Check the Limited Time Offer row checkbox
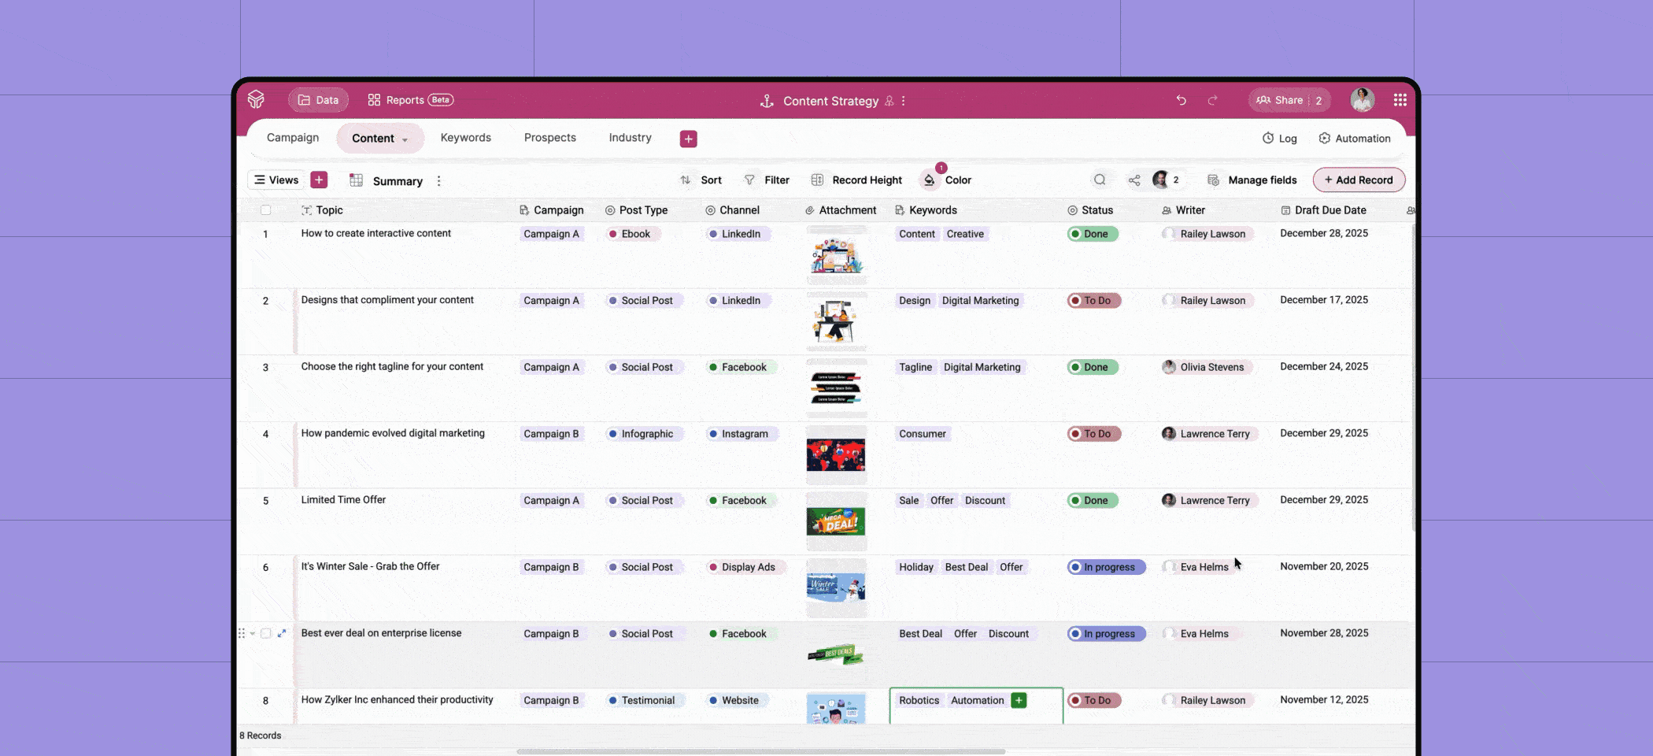 click(x=265, y=500)
